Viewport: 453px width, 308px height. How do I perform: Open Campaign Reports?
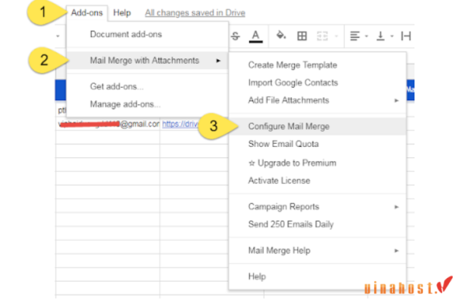point(318,207)
